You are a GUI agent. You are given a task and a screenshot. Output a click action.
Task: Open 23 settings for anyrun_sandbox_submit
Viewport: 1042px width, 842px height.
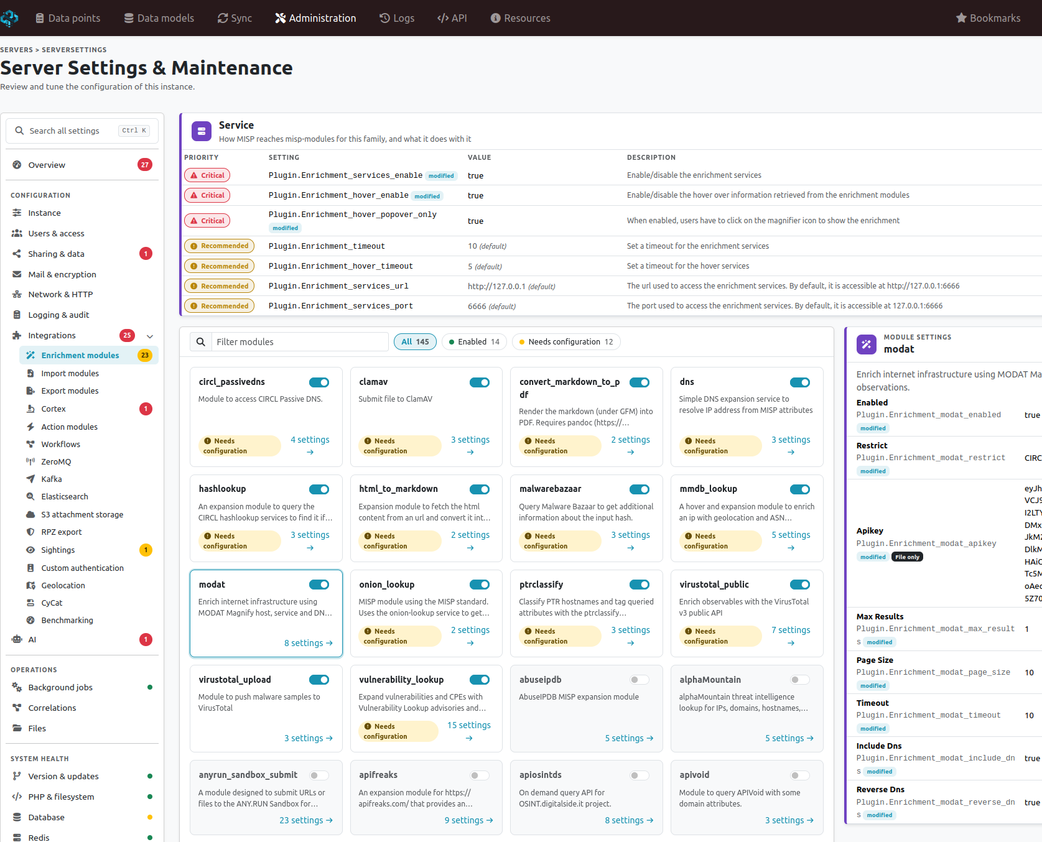(306, 820)
